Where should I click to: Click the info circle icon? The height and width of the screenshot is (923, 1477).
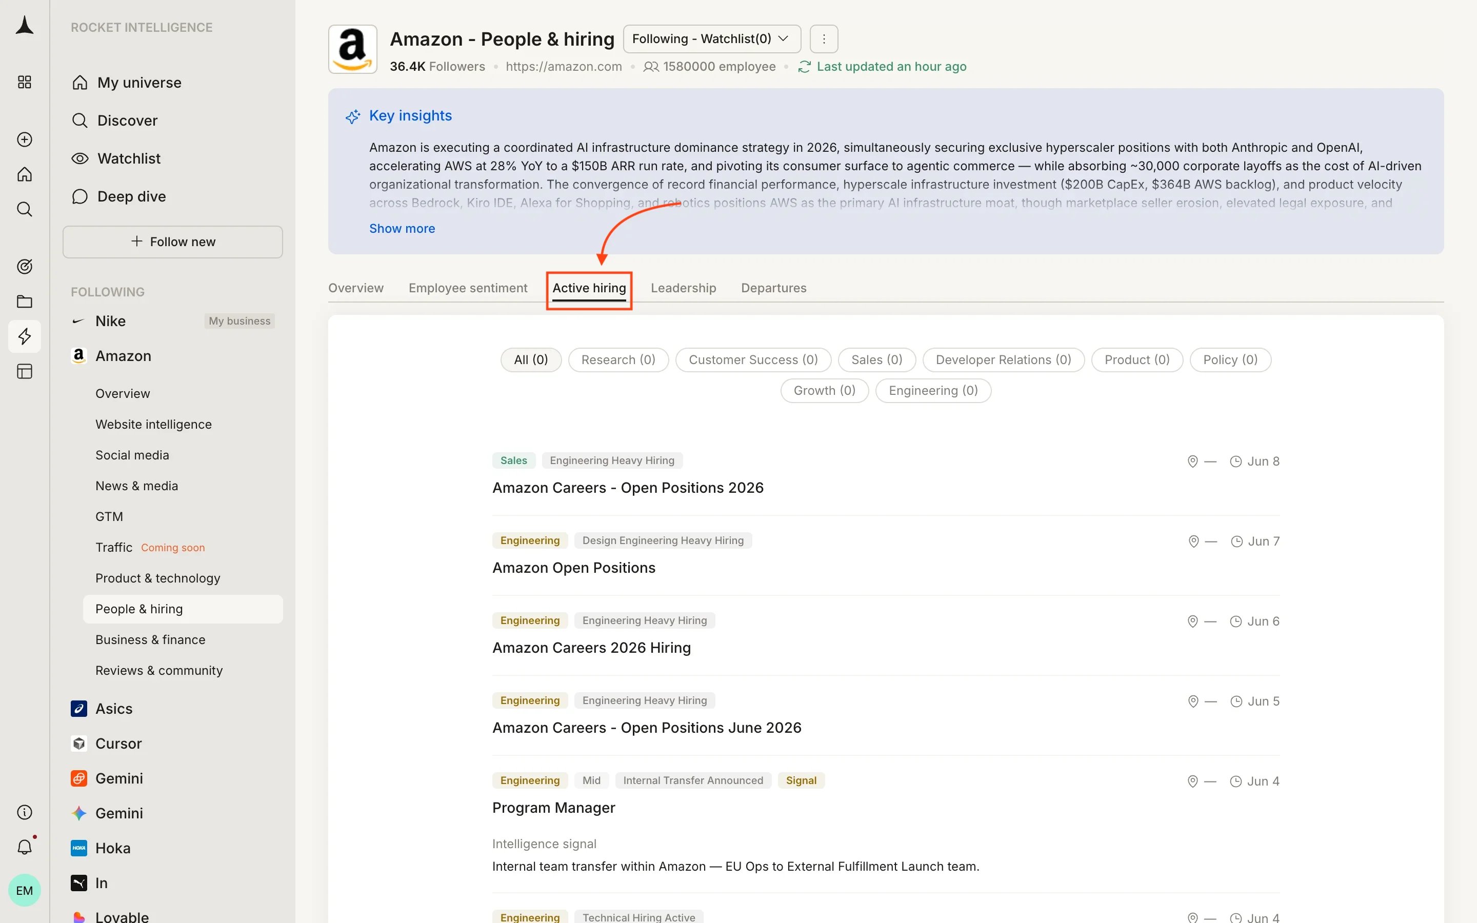coord(25,813)
